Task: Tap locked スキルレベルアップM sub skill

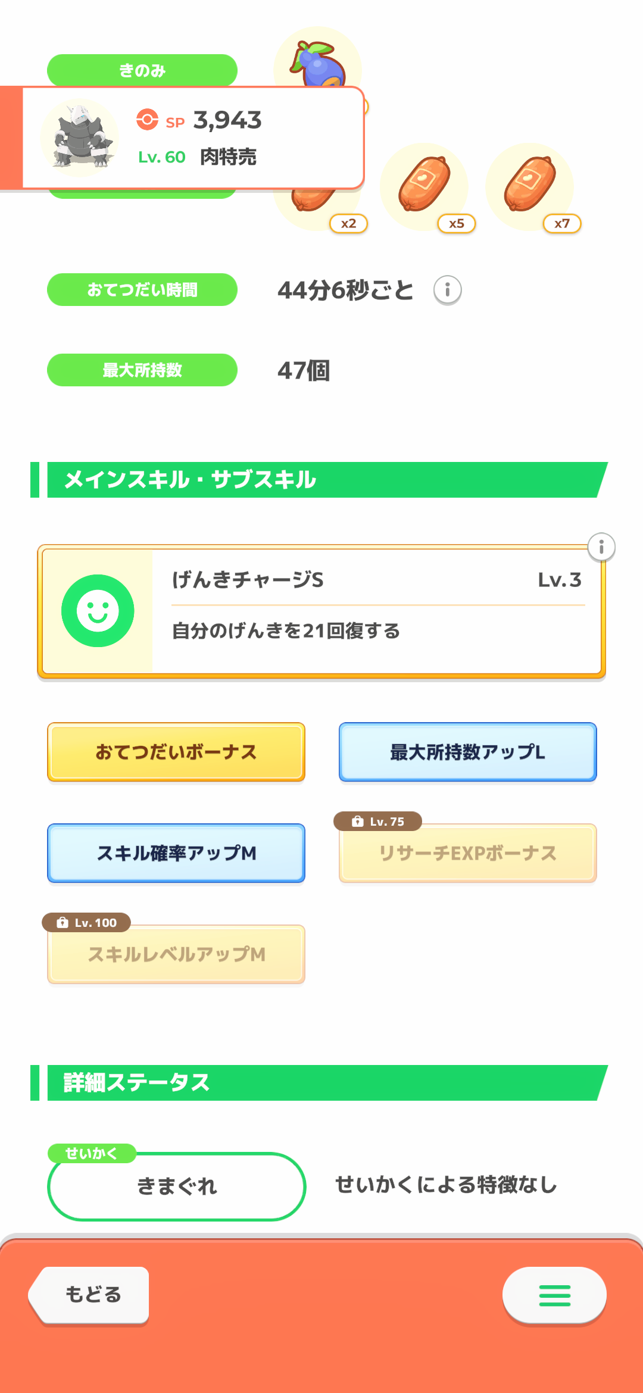Action: pos(176,954)
